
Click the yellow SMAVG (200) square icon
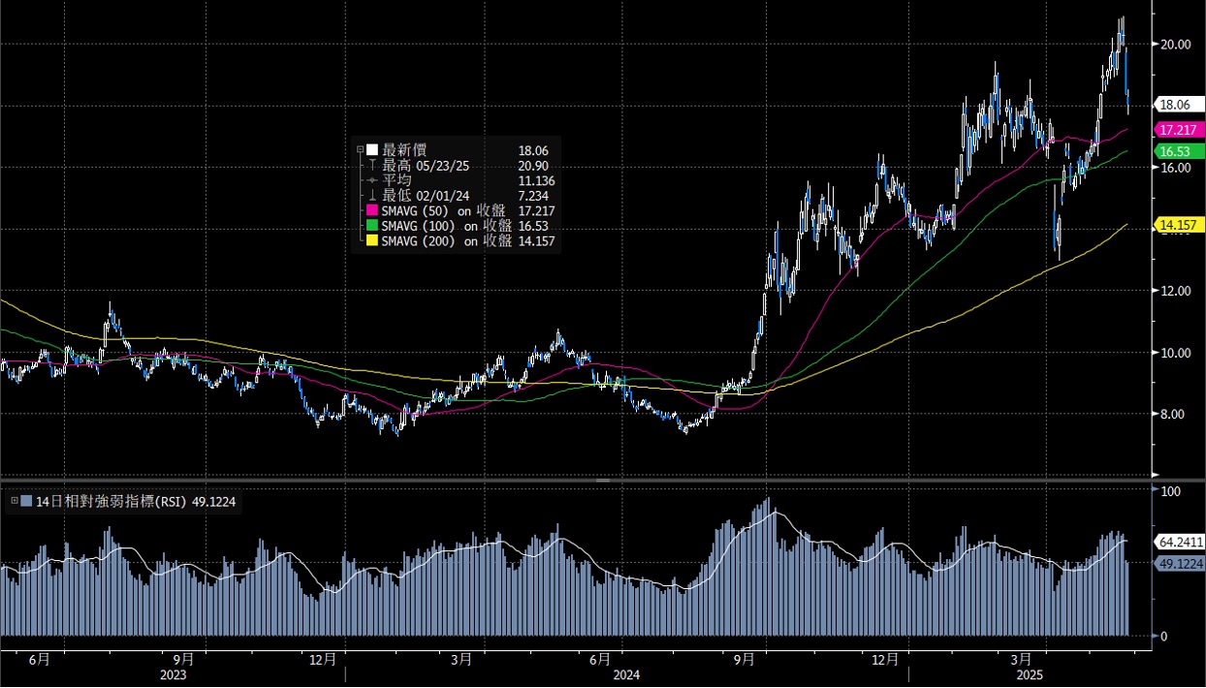pos(371,239)
